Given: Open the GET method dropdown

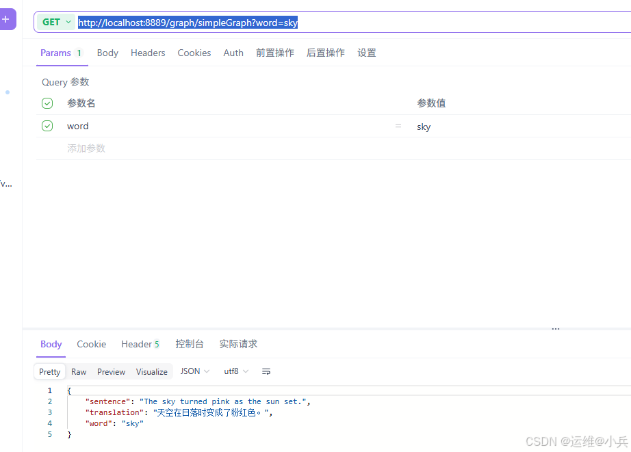Looking at the screenshot, I should (56, 22).
